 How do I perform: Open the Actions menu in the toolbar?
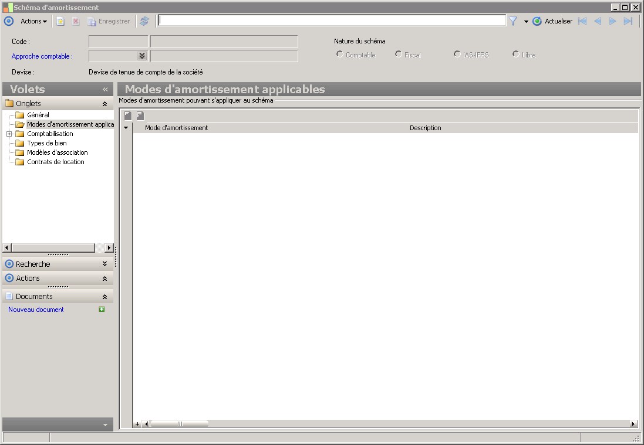(x=33, y=21)
